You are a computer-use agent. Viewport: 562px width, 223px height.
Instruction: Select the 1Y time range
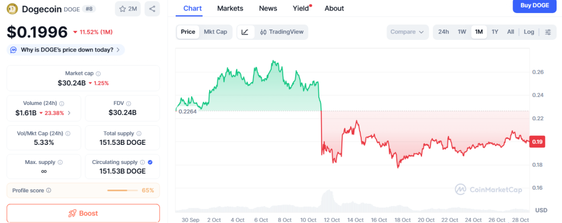[495, 32]
